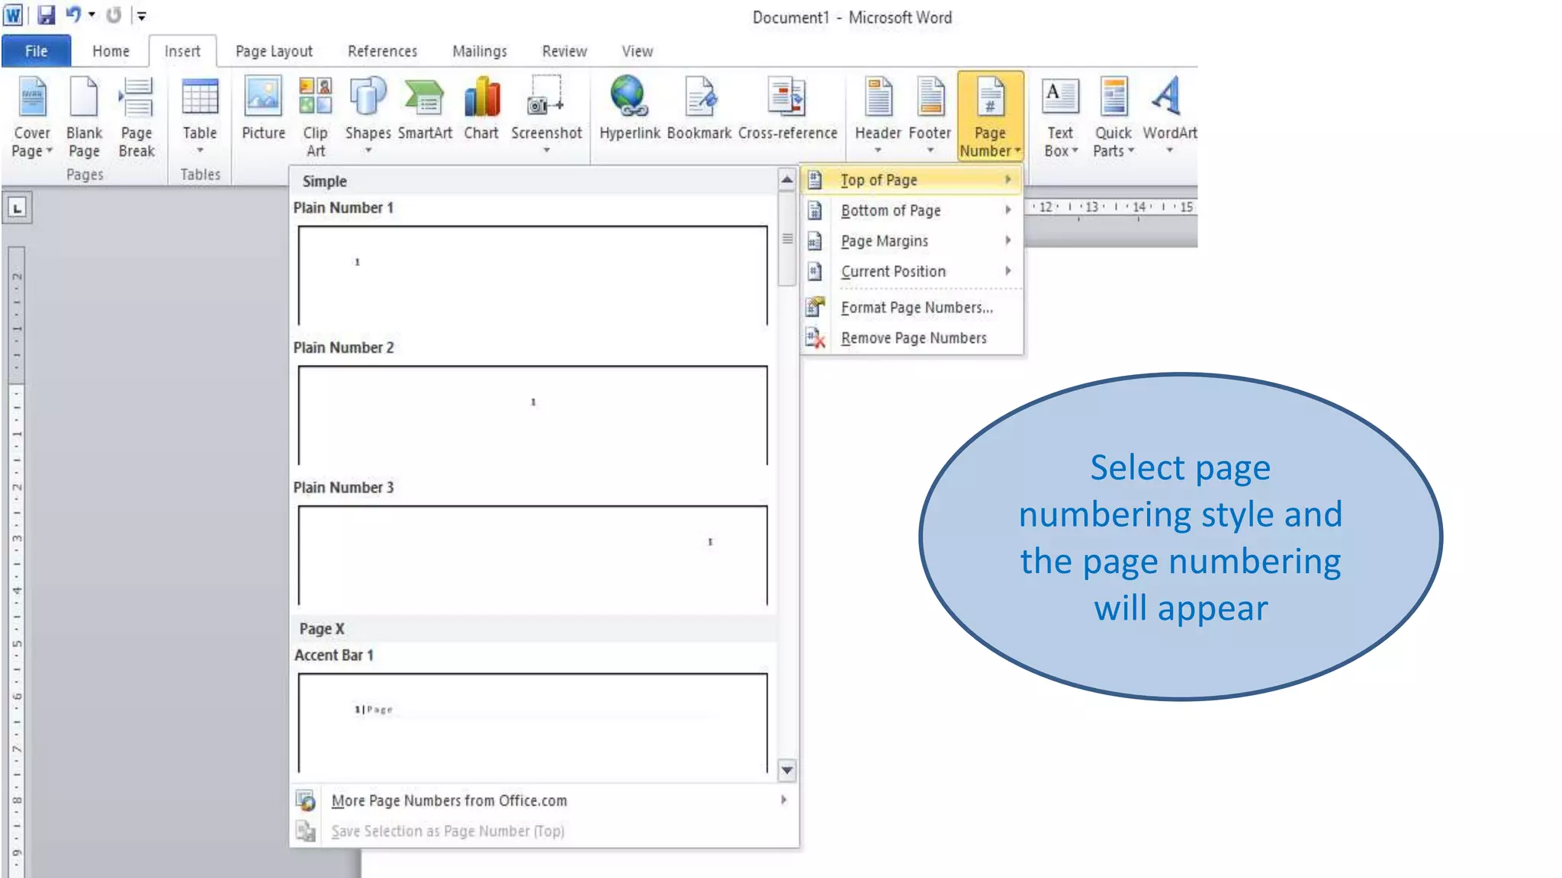1562x878 pixels.
Task: Open the Undo history dropdown arrow
Action: (92, 14)
